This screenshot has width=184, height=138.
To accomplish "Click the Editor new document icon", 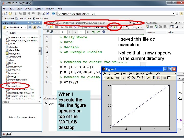I will pos(47,27).
